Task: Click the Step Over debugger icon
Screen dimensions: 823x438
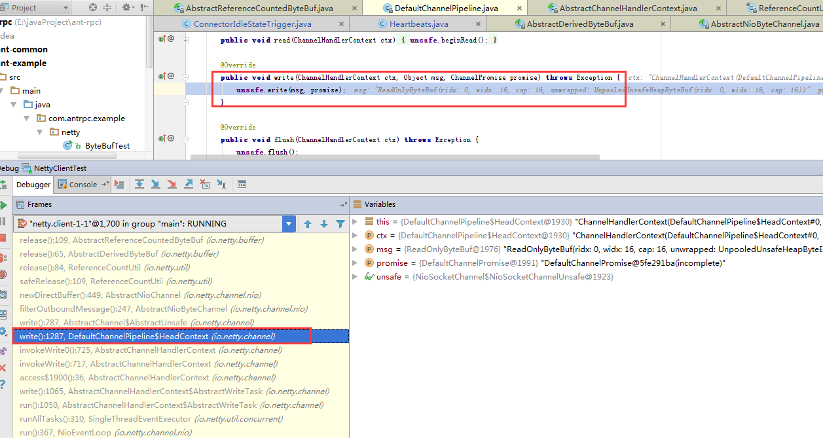Action: (x=139, y=185)
